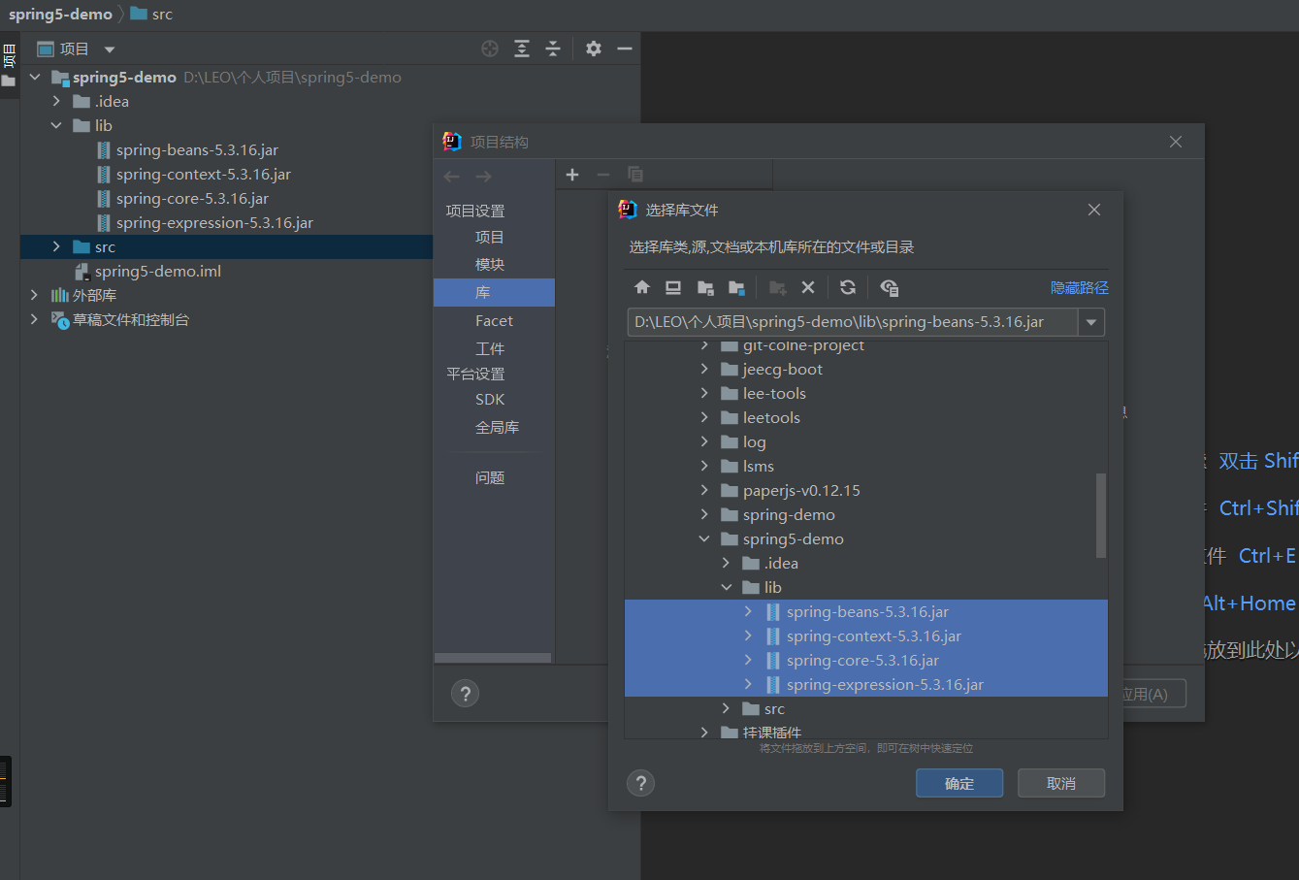Open the path history dropdown arrow
This screenshot has height=880, width=1299.
(1091, 322)
